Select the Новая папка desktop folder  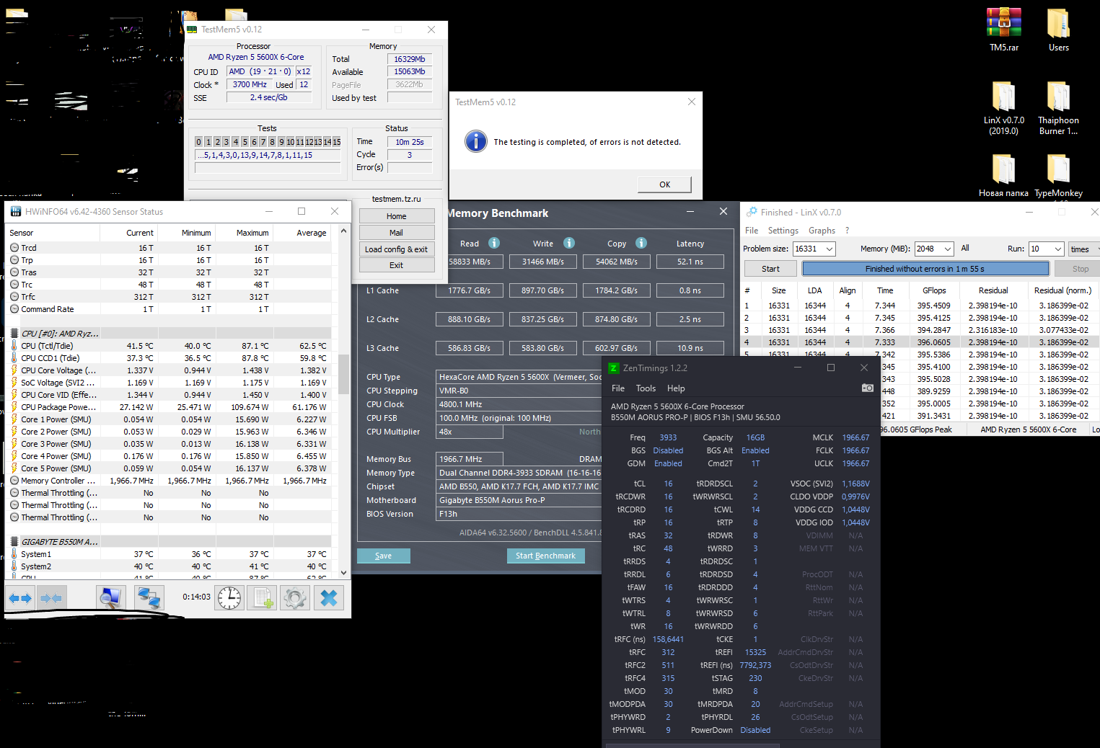(1003, 175)
